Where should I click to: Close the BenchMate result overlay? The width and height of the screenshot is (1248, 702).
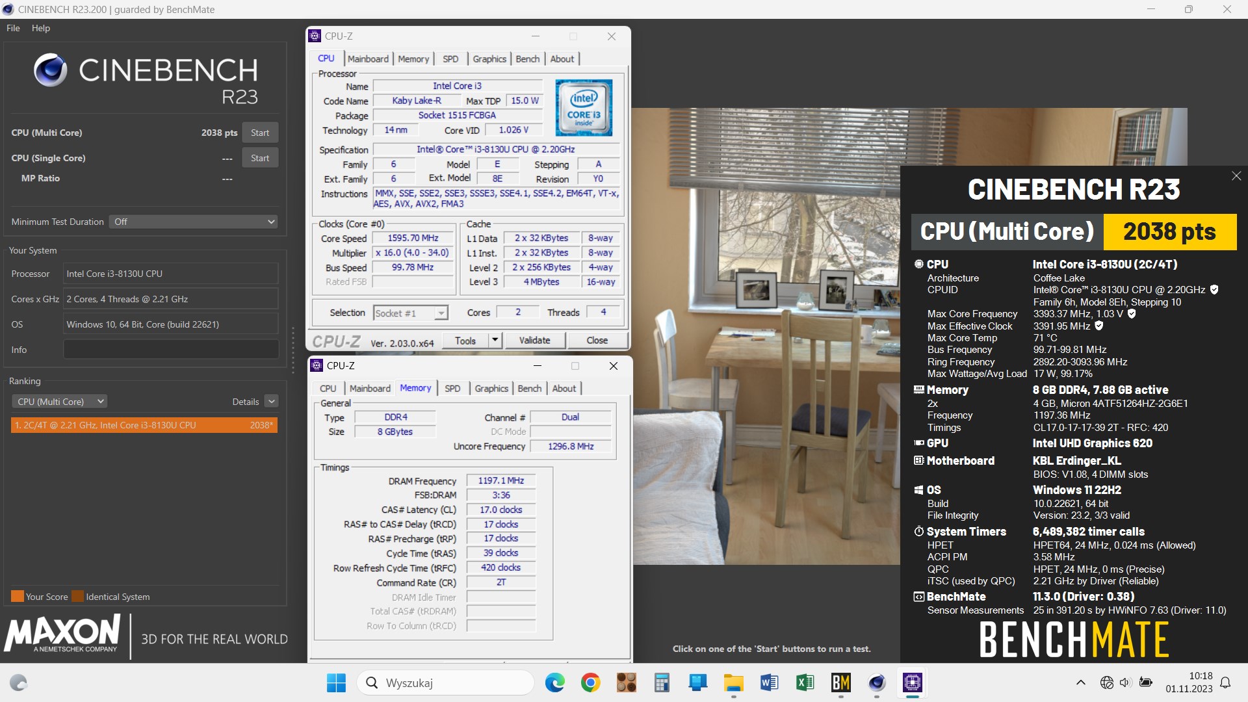coord(1236,176)
